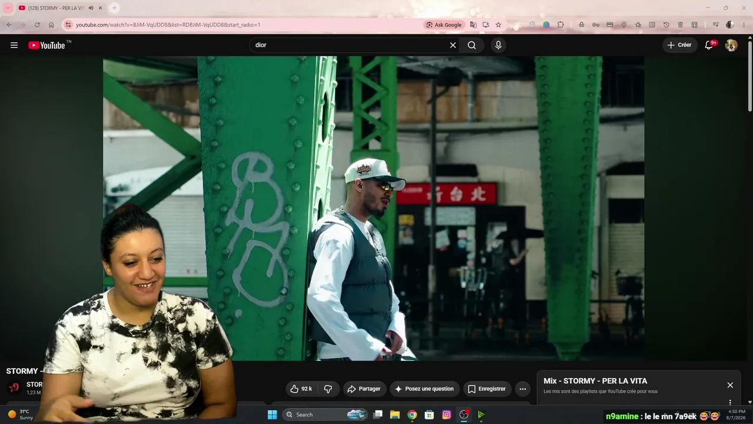Screen dimensions: 753x424
Task: Install the app using the omnibox install icon
Action: point(486,25)
